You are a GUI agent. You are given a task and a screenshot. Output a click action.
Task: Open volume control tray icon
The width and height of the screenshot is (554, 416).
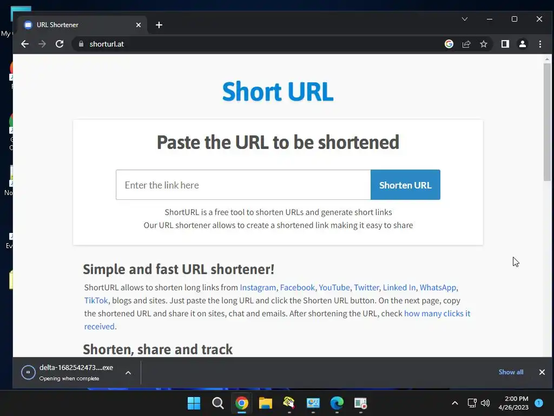coord(485,403)
